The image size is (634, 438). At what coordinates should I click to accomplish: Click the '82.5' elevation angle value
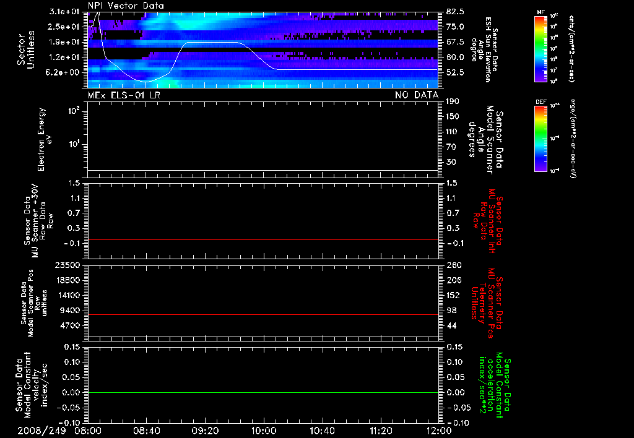pos(455,12)
